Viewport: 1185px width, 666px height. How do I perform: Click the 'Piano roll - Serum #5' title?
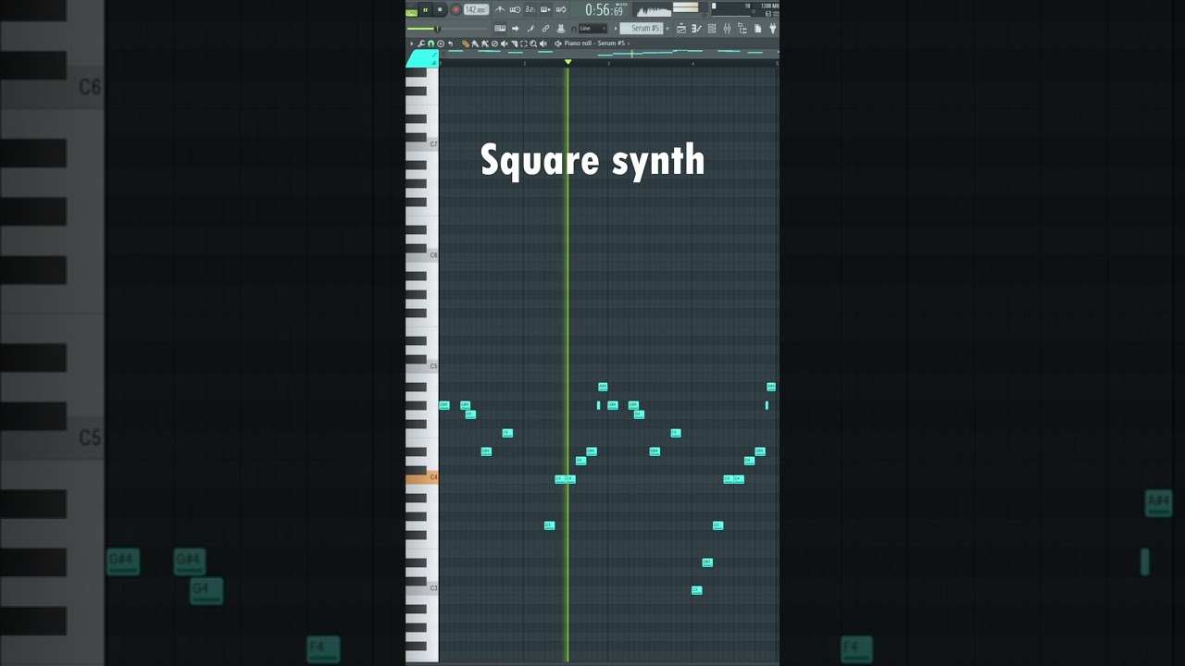(594, 43)
